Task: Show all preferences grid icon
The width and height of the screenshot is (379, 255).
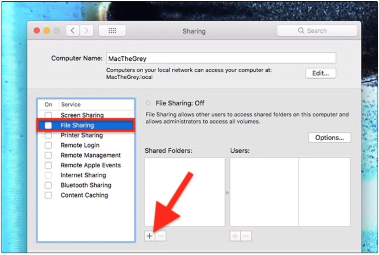Action: point(112,31)
